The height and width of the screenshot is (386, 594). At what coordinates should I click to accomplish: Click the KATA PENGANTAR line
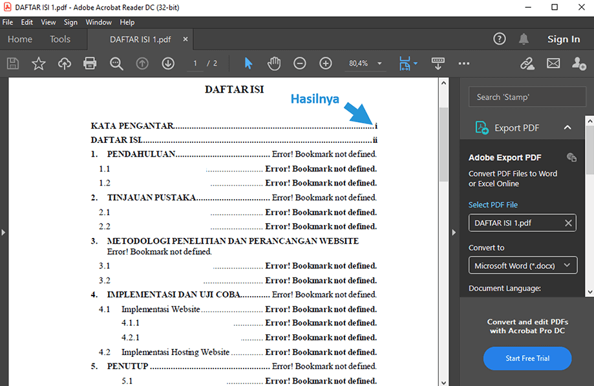(234, 125)
